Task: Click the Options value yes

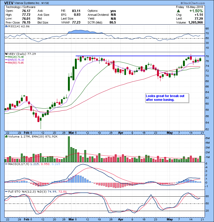Action: pos(113,11)
